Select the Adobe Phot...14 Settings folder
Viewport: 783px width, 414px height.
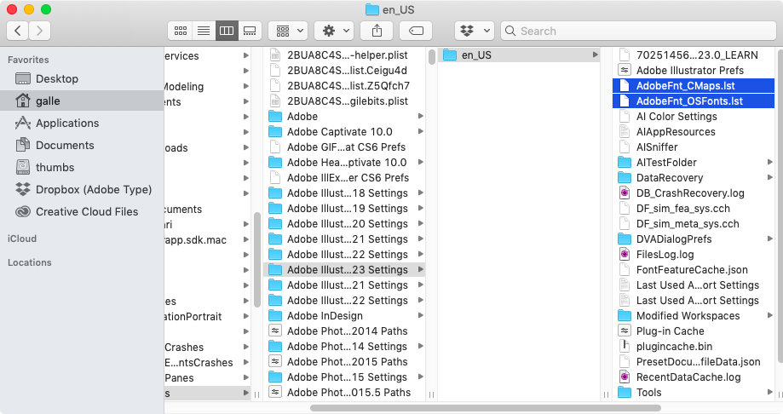click(x=344, y=347)
